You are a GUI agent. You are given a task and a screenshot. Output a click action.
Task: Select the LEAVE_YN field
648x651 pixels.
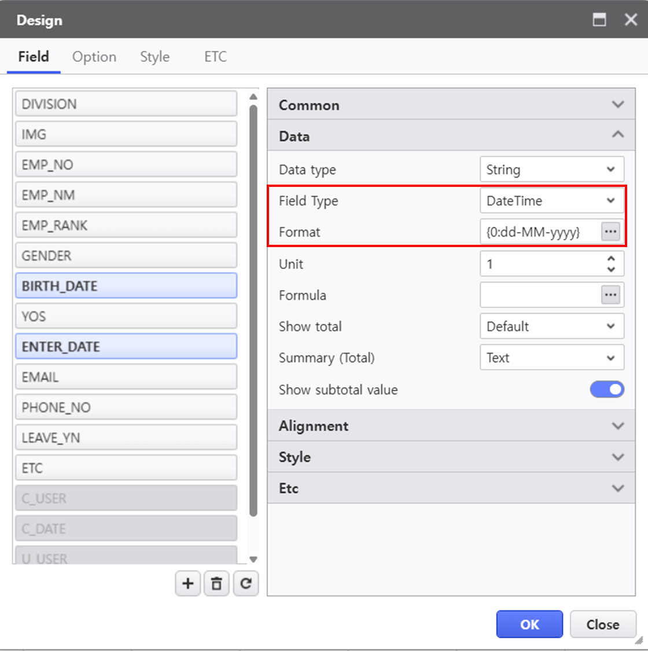[126, 437]
